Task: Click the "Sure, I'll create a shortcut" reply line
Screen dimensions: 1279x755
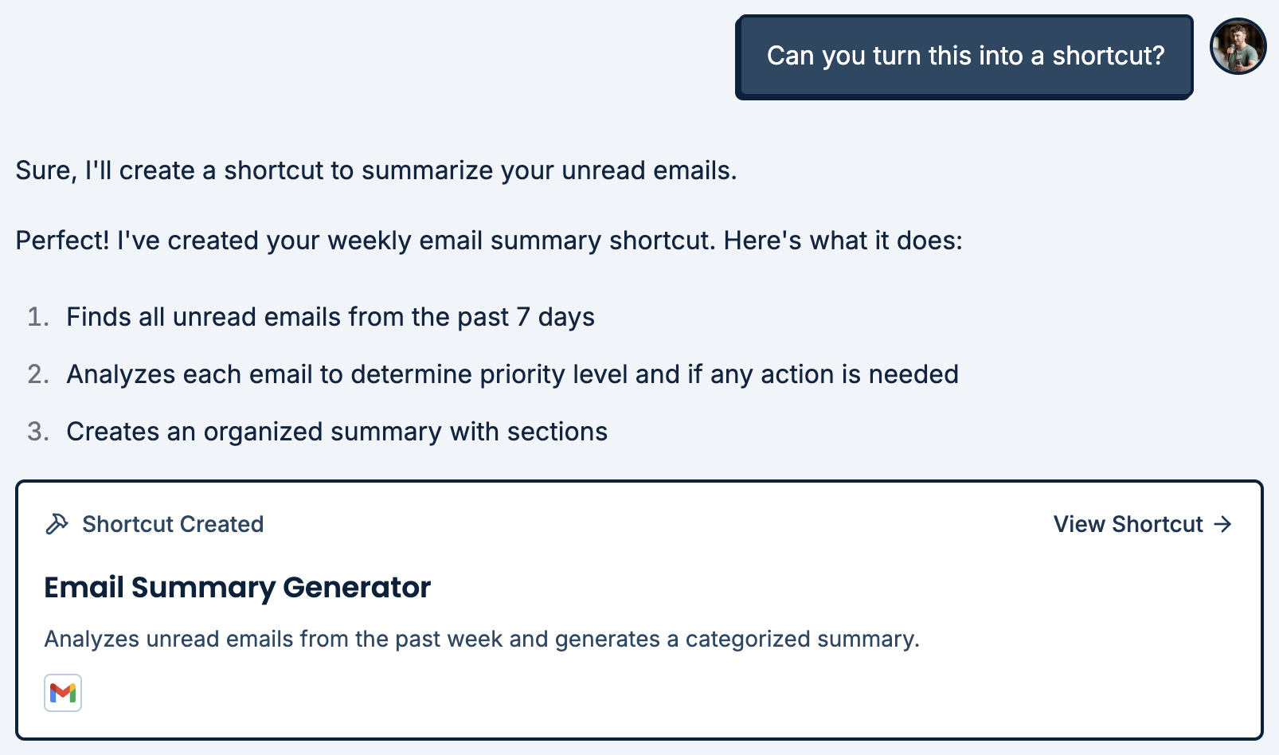Action: click(376, 170)
